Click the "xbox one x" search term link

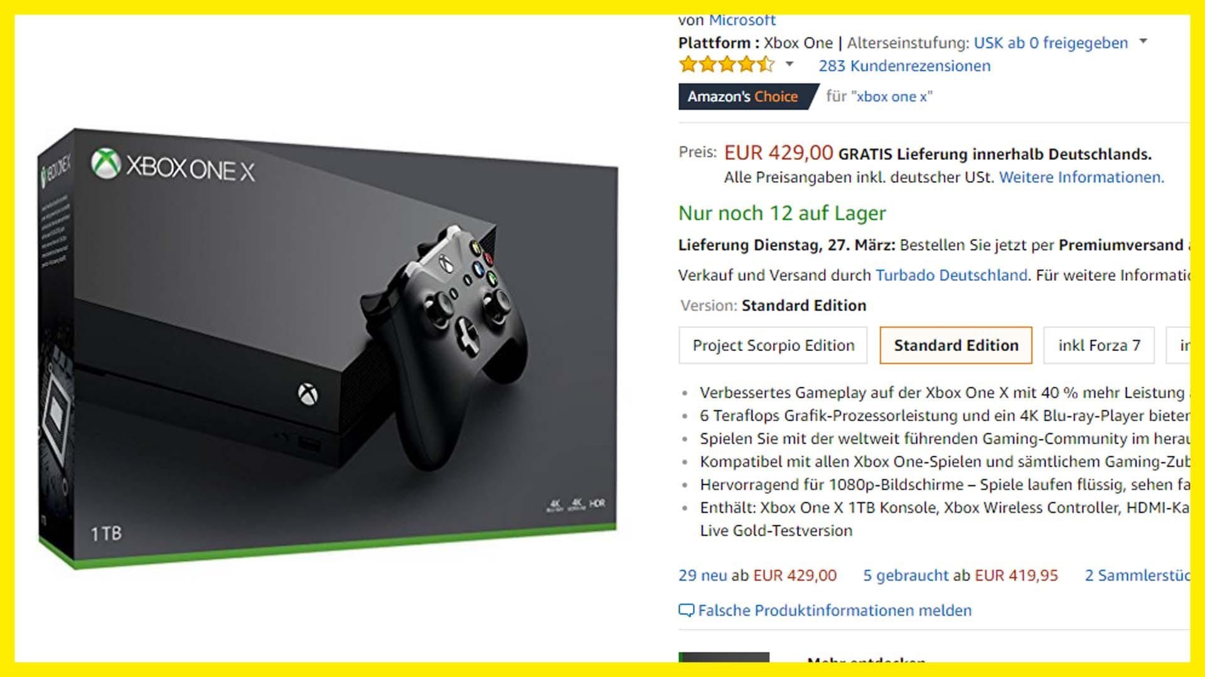click(x=892, y=97)
